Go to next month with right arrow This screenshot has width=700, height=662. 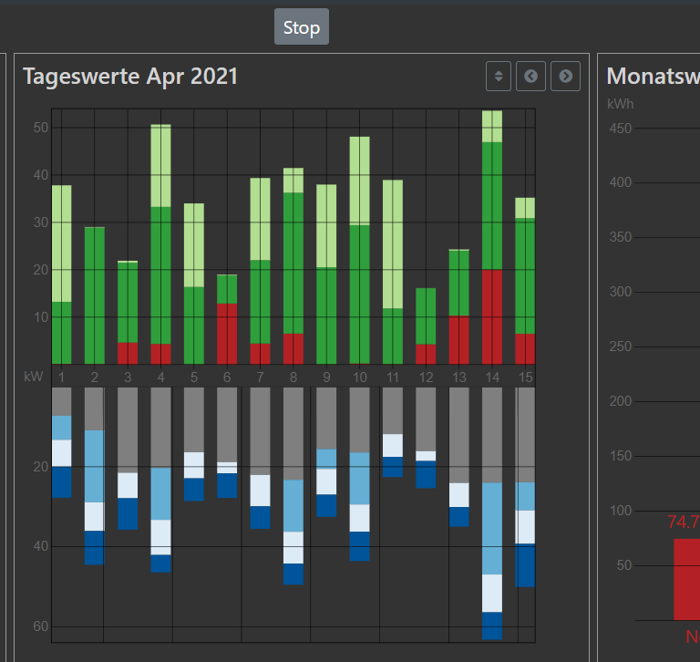[x=566, y=77]
